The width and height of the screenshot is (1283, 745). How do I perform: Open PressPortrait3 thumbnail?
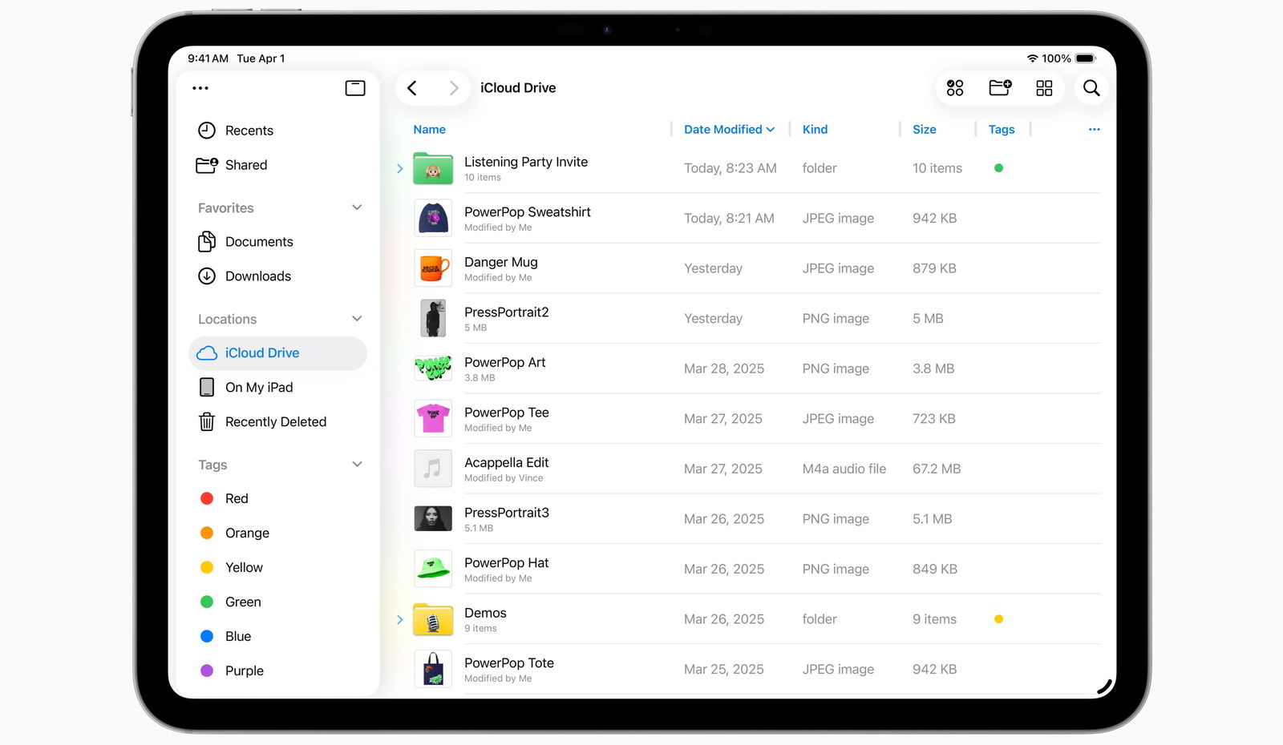433,518
